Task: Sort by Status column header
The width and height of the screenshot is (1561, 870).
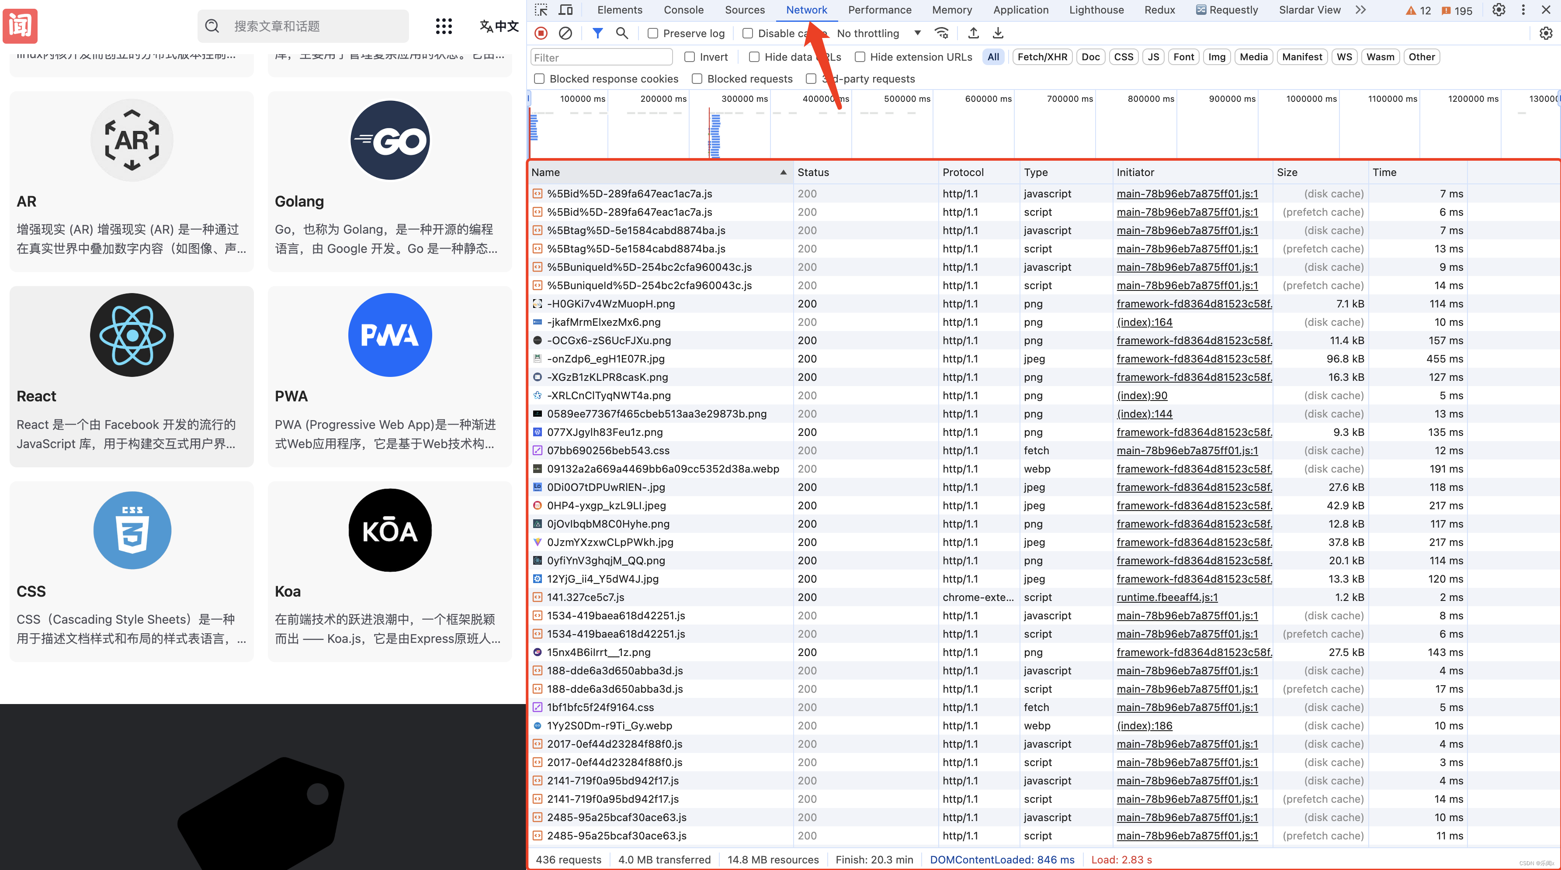Action: coord(865,173)
